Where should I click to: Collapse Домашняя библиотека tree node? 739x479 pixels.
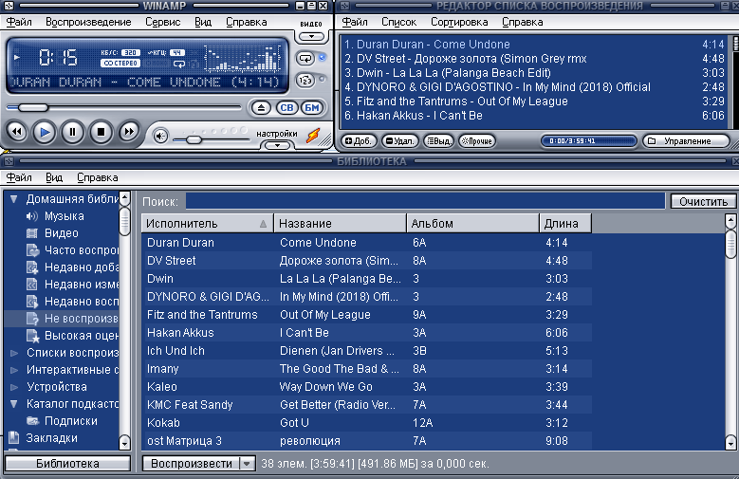click(13, 199)
